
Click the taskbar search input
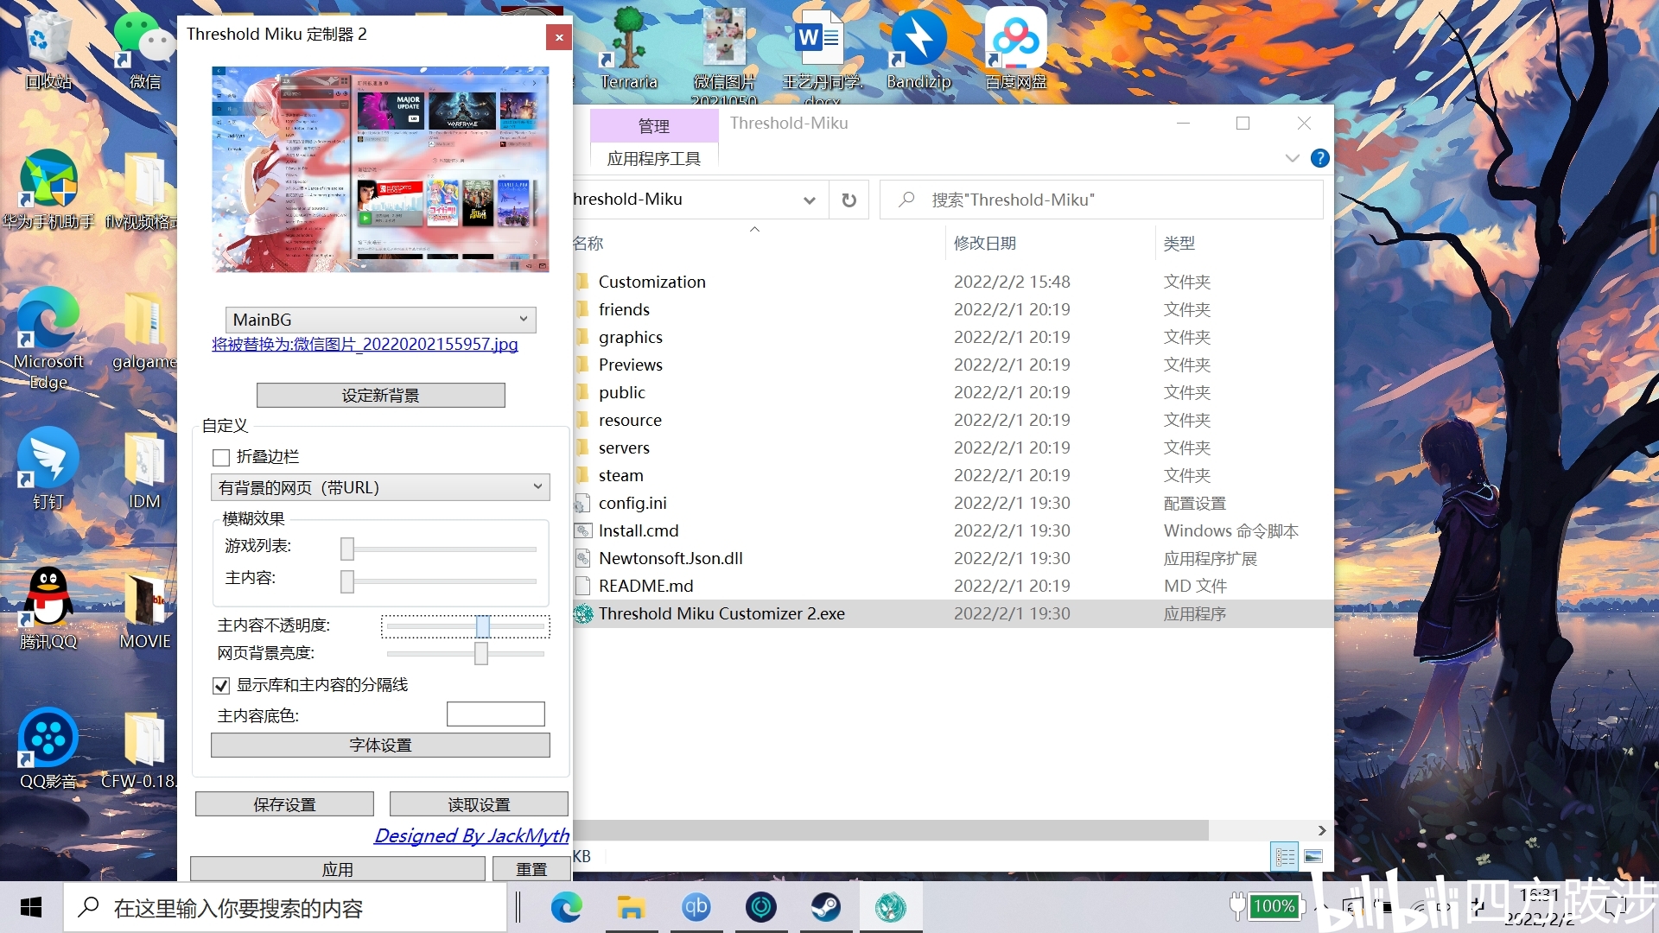pyautogui.click(x=285, y=908)
